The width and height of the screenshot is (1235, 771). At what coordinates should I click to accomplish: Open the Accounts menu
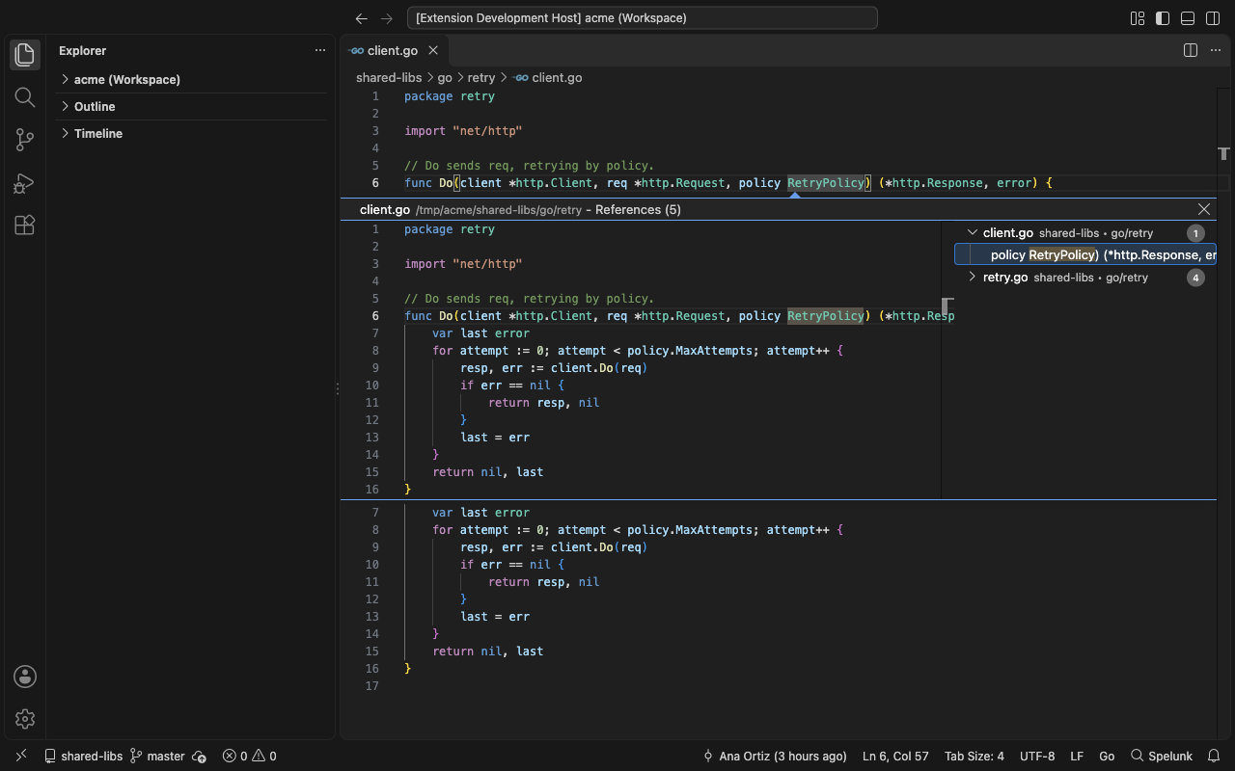click(x=25, y=677)
